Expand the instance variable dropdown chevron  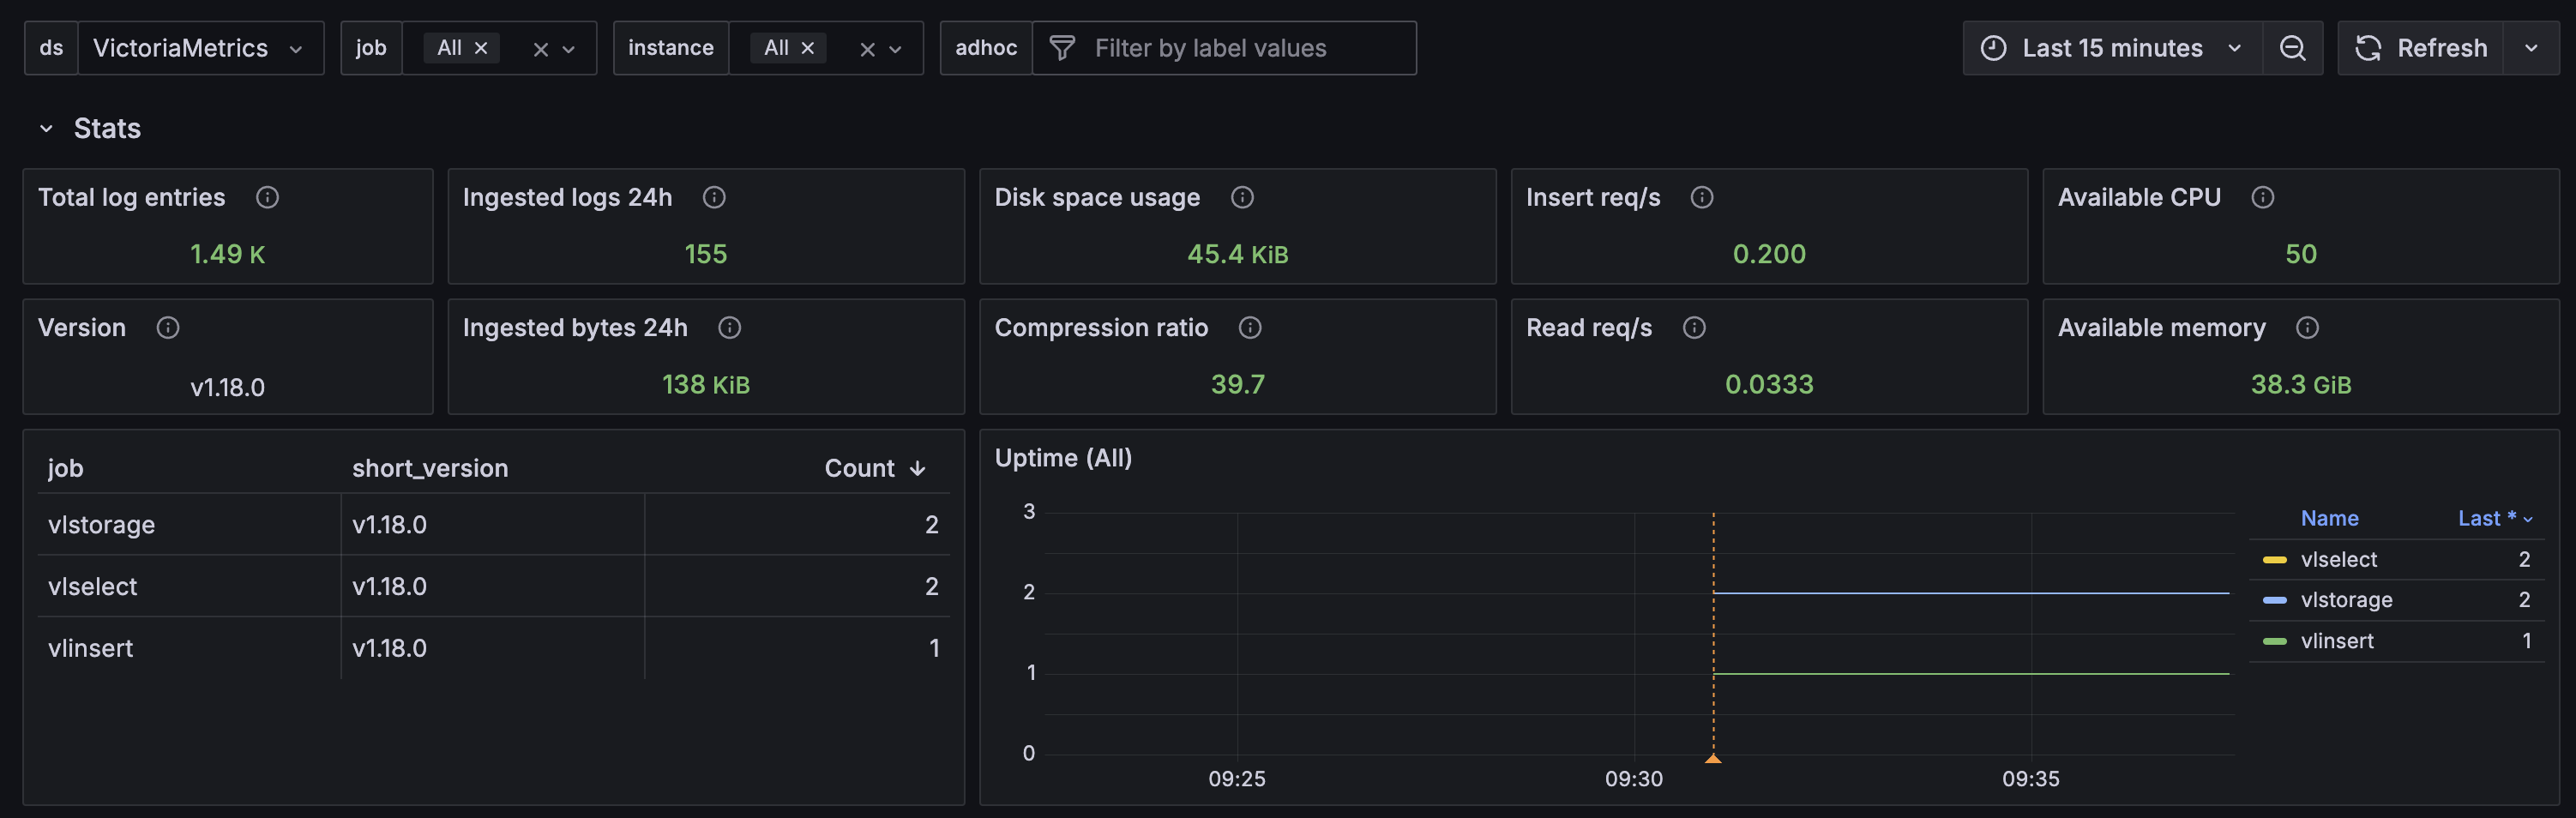[x=896, y=49]
